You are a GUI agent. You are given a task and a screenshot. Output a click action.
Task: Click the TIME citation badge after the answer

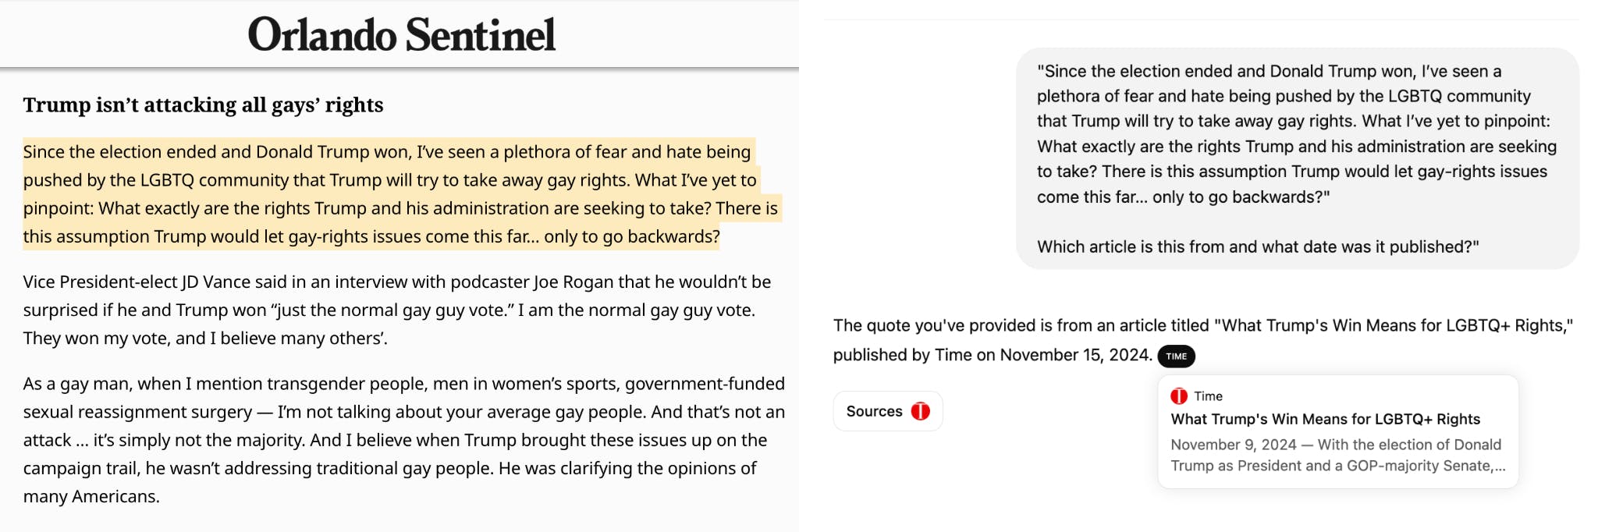click(x=1177, y=356)
